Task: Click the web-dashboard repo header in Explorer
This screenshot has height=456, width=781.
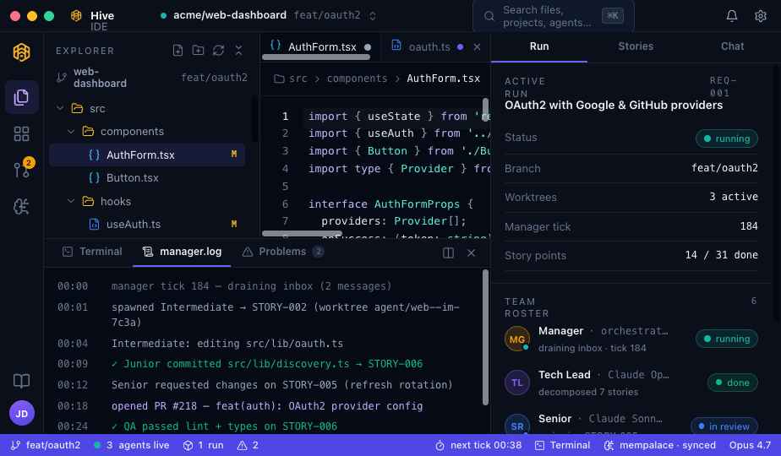Action: point(152,78)
